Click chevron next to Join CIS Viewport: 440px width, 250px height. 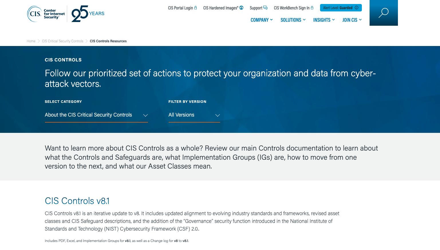pyautogui.click(x=360, y=20)
